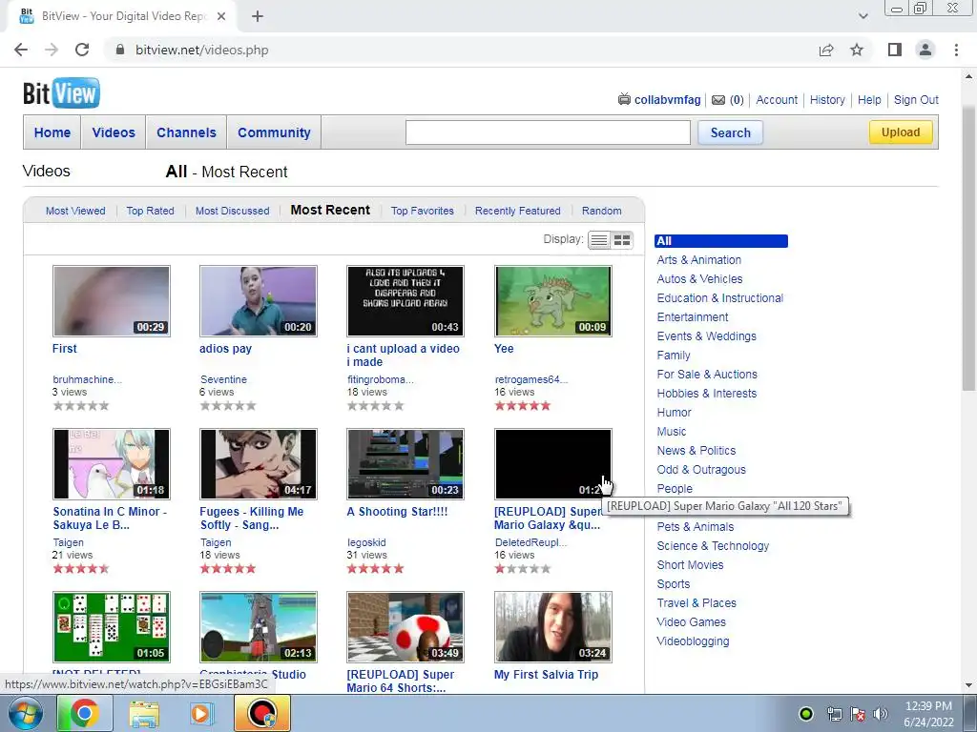The width and height of the screenshot is (977, 732).
Task: Switch display to grid view icon
Action: pyautogui.click(x=622, y=239)
